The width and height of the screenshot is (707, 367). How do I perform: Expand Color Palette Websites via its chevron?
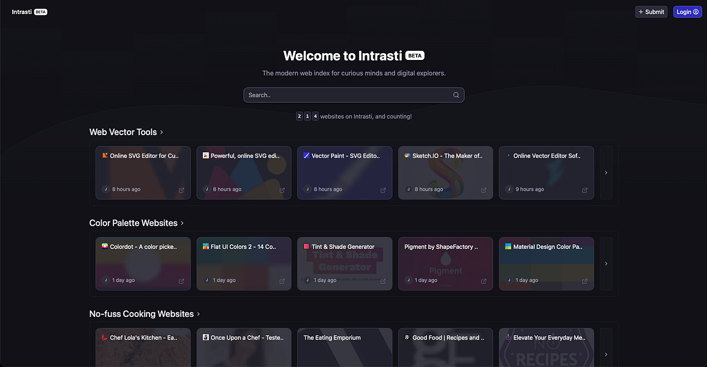click(x=182, y=223)
